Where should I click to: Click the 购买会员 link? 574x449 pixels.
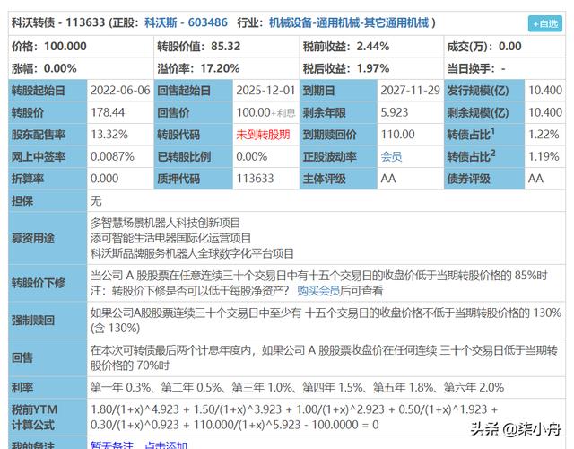tap(318, 291)
